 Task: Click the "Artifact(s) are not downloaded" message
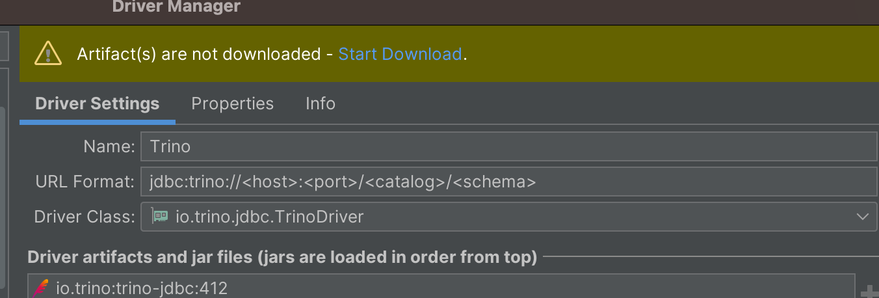(199, 54)
